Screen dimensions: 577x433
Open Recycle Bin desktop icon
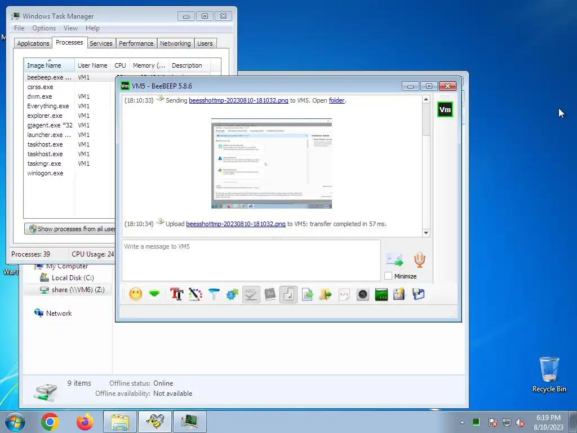pos(549,374)
